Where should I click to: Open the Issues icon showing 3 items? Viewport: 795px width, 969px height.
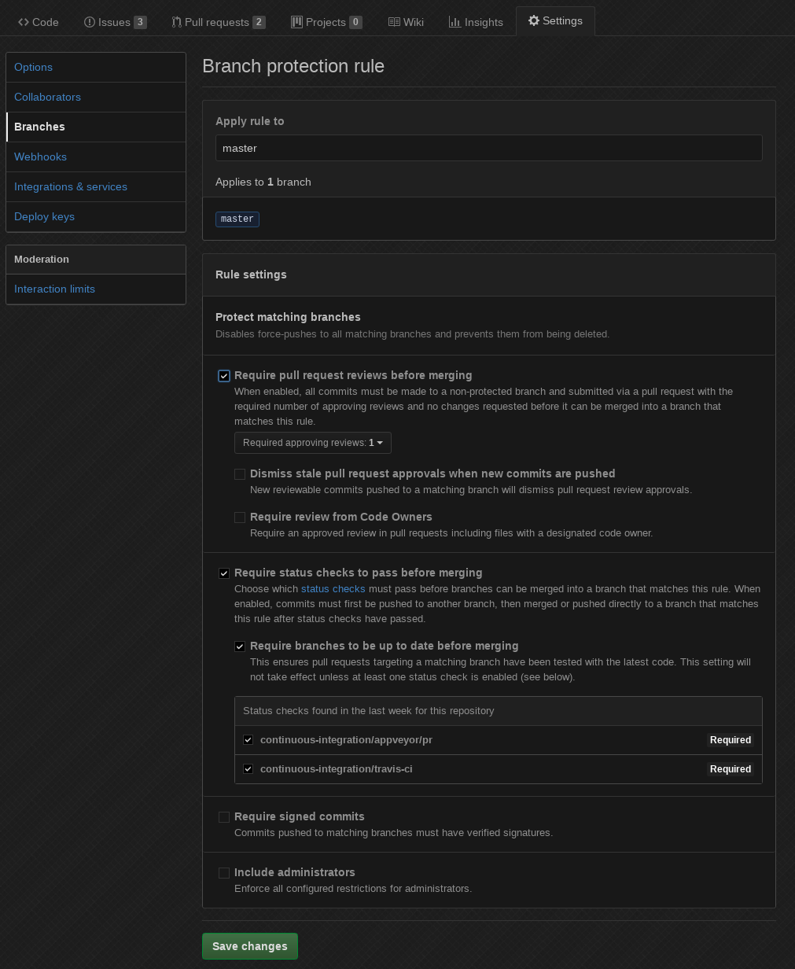pos(89,22)
